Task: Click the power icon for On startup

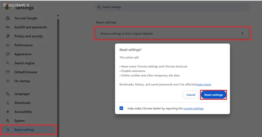Action: click(8, 81)
